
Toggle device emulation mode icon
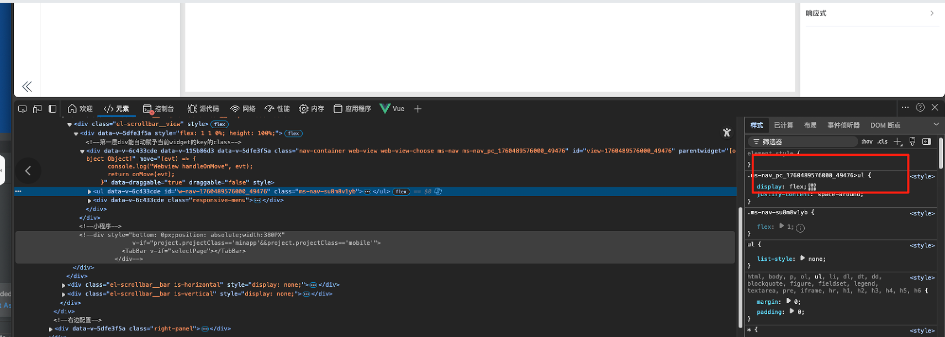pos(38,109)
